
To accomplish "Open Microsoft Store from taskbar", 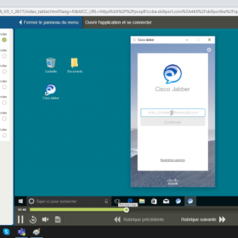I will click(154, 201).
